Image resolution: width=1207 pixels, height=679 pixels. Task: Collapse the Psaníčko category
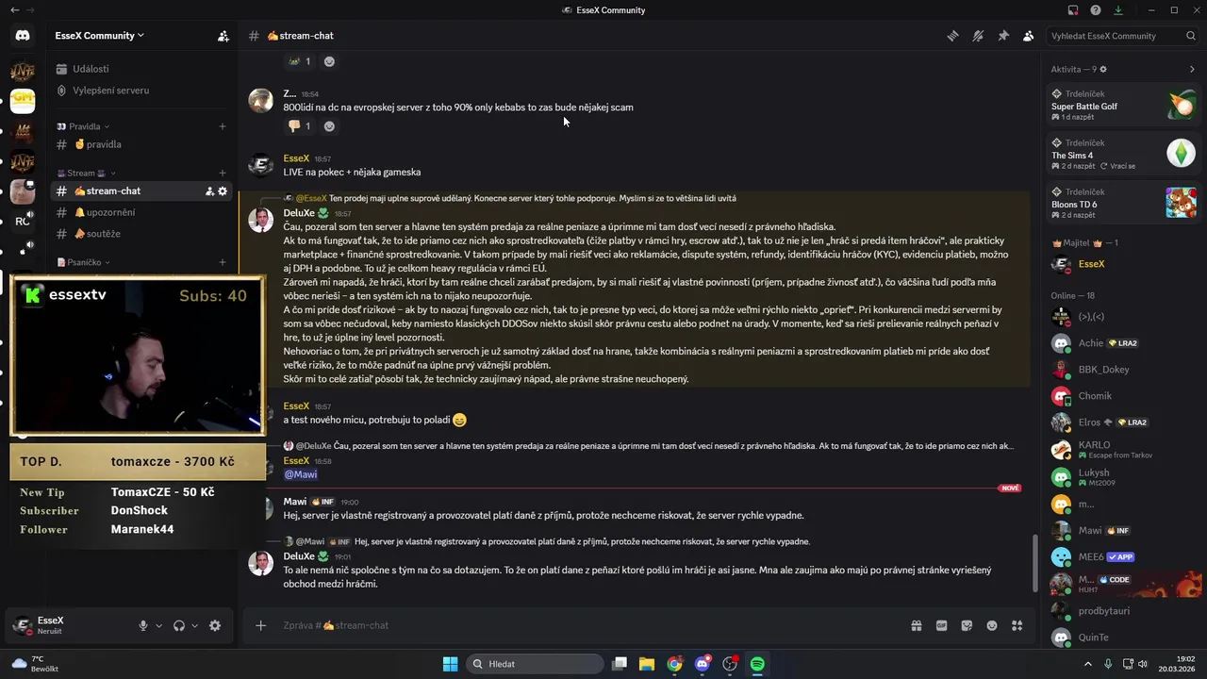[x=84, y=262]
